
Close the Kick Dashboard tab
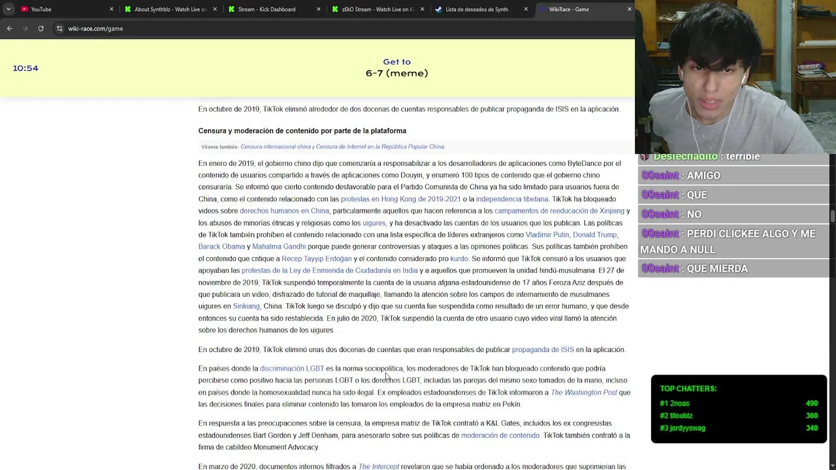pos(319,9)
